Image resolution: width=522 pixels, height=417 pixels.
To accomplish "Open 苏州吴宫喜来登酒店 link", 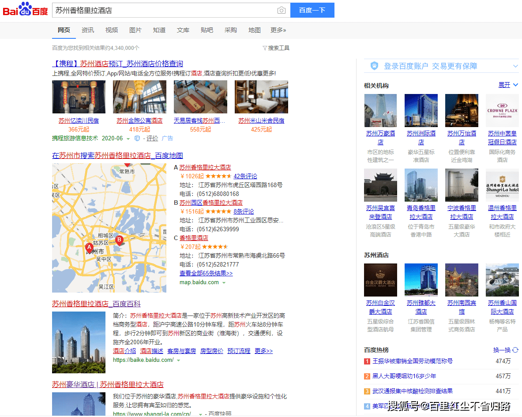I will point(380,212).
